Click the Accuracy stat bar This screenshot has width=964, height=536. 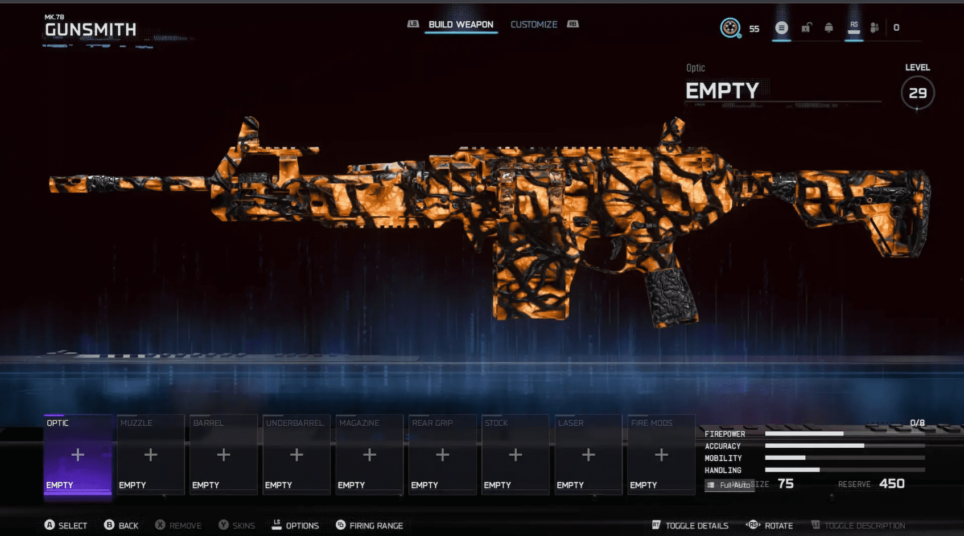(x=844, y=446)
